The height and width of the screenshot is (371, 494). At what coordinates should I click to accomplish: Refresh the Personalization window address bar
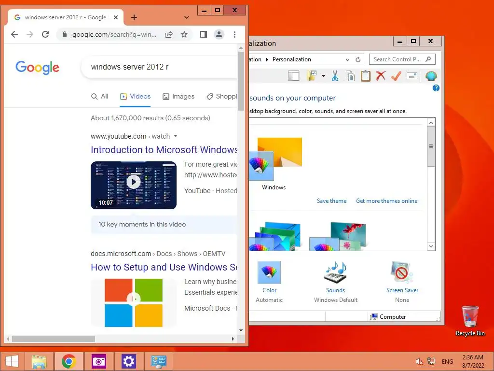pyautogui.click(x=358, y=59)
